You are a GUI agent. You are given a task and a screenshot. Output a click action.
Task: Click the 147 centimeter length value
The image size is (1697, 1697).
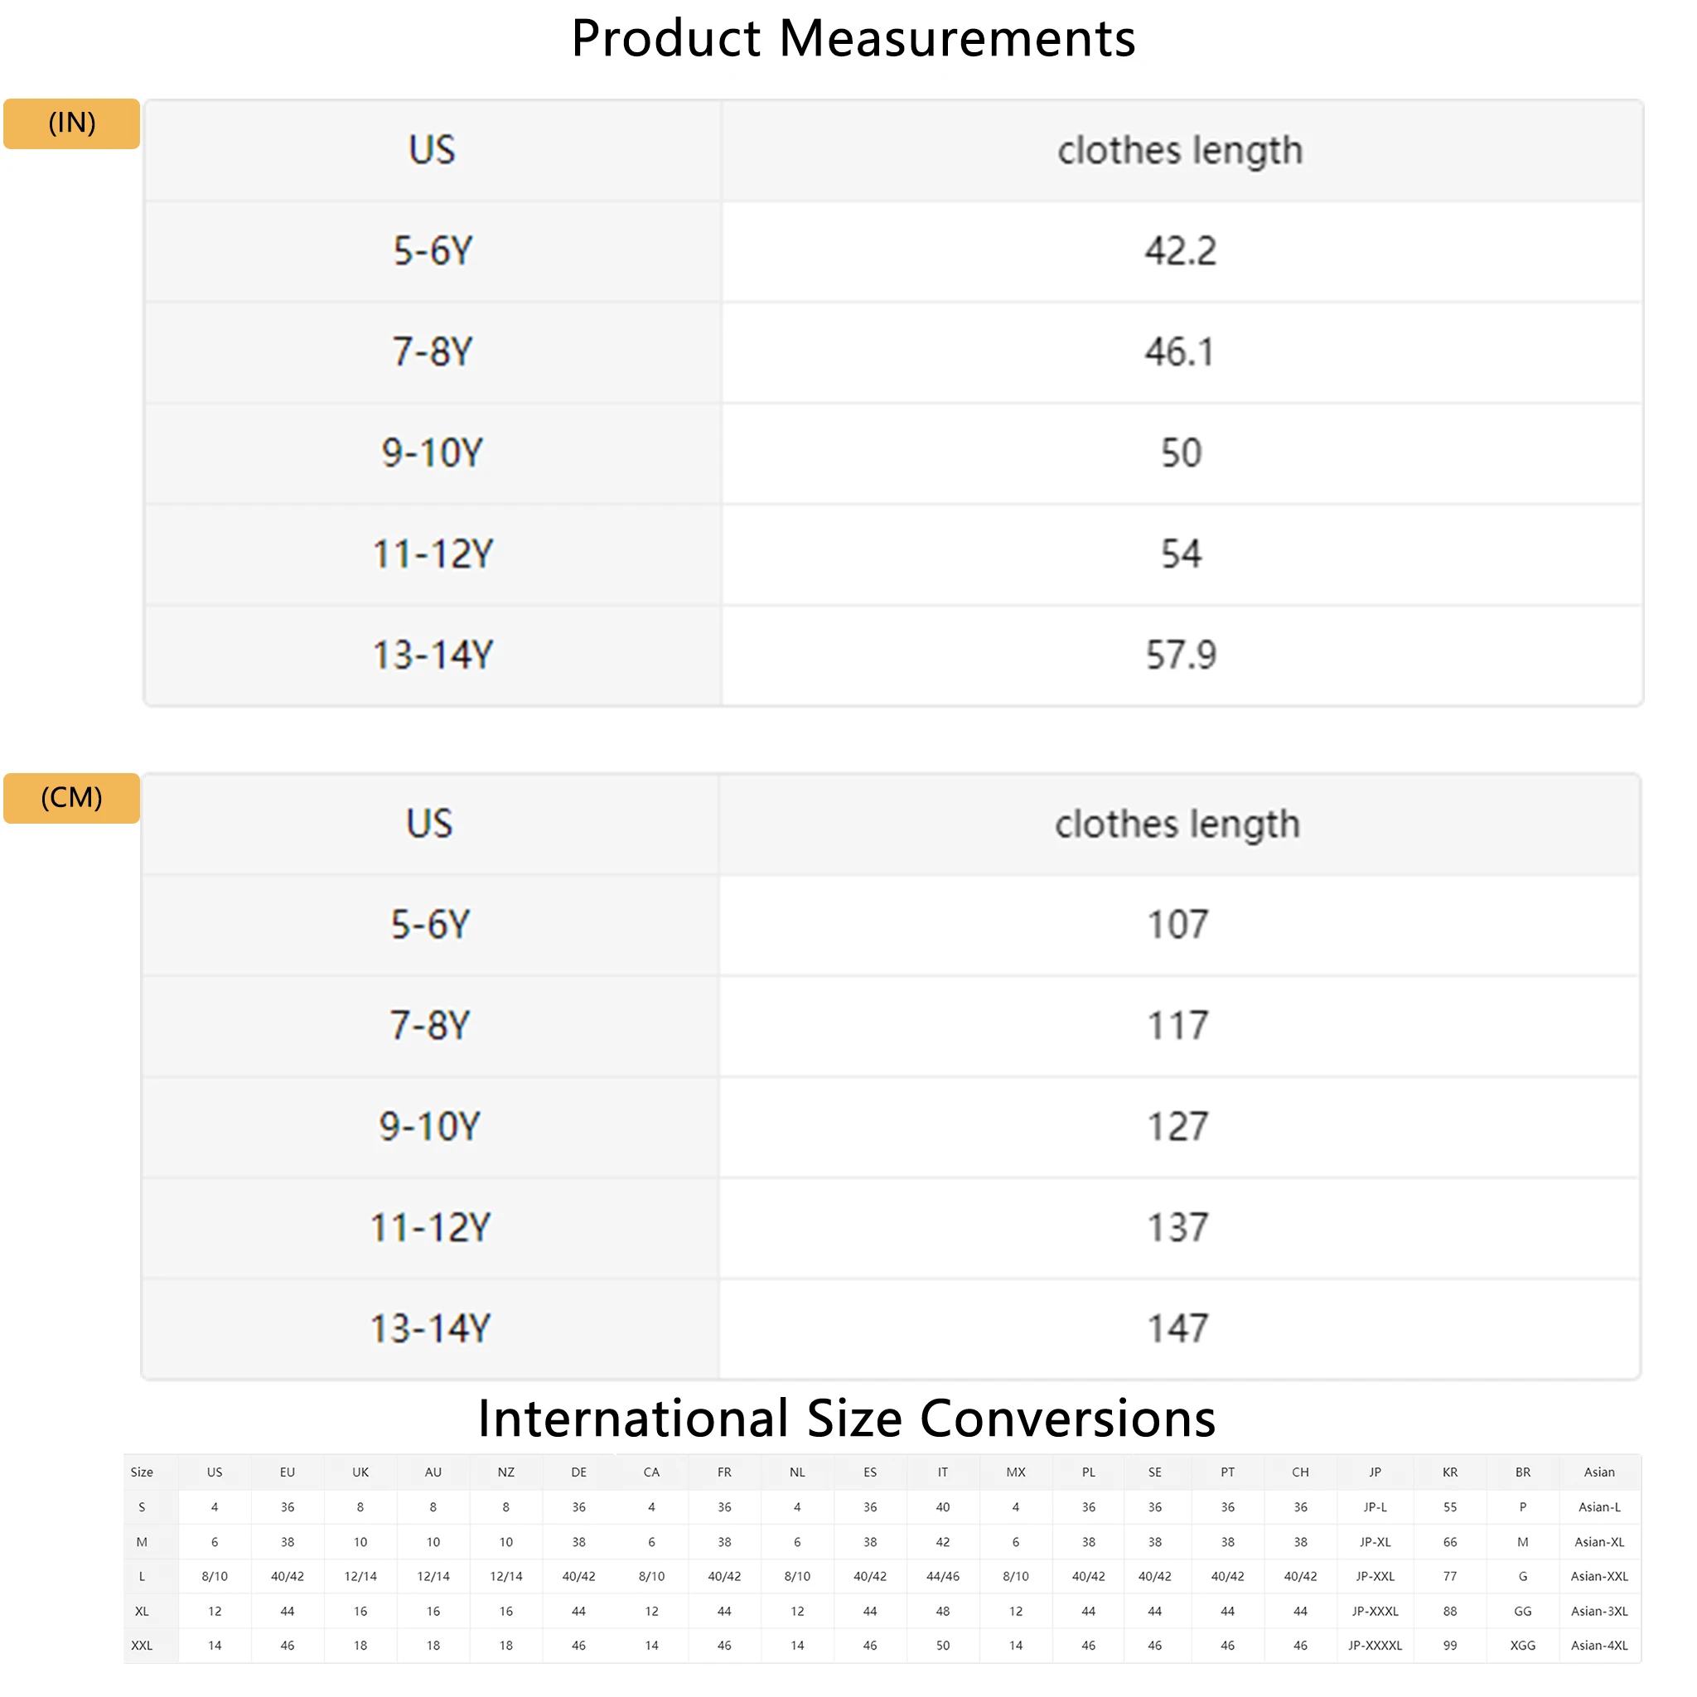click(x=1178, y=1328)
